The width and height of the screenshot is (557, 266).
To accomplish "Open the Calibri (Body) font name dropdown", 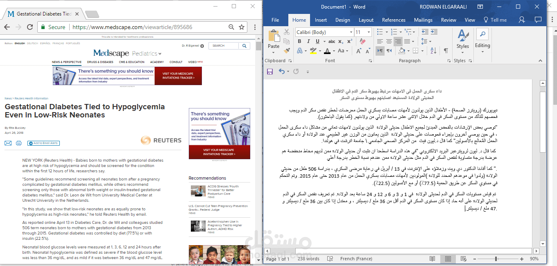I will (351, 32).
